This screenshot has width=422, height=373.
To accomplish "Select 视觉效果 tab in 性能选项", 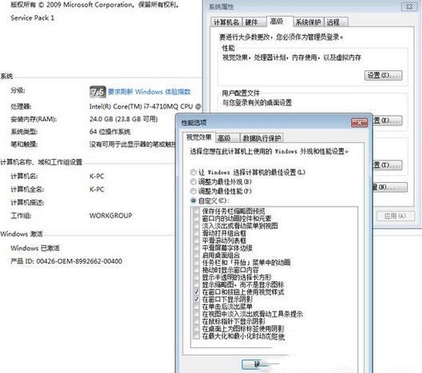I will (x=199, y=137).
